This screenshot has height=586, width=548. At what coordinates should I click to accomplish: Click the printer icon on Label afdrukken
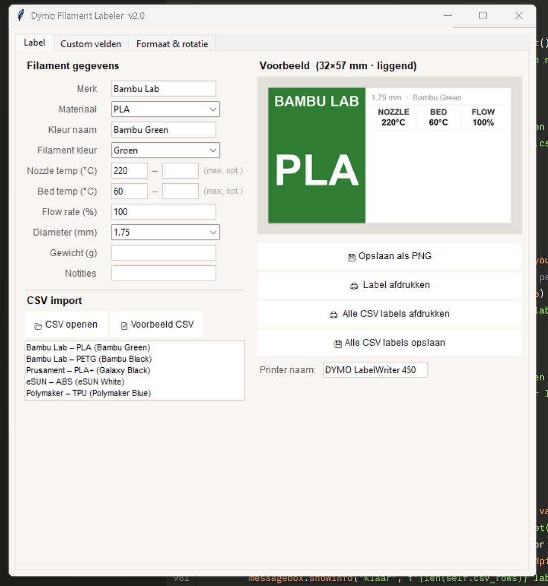(x=354, y=286)
